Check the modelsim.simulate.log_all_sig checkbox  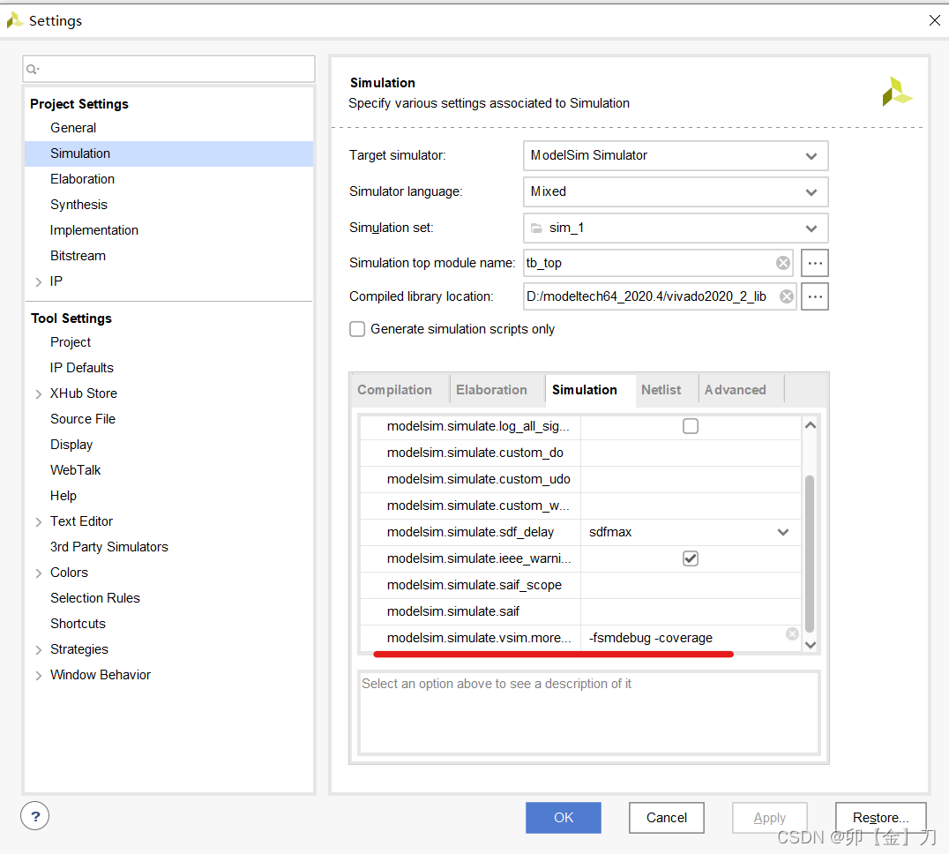pyautogui.click(x=691, y=425)
